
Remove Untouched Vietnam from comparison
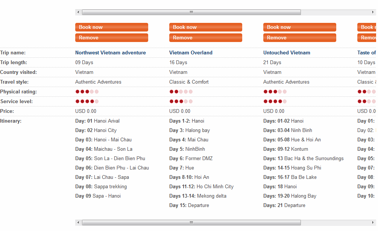coord(300,38)
